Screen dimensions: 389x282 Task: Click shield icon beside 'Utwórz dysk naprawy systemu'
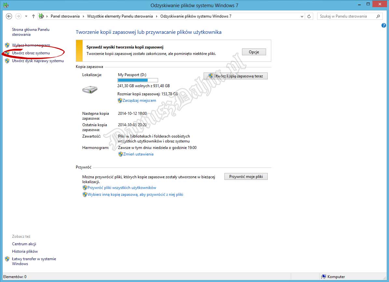(x=7, y=61)
